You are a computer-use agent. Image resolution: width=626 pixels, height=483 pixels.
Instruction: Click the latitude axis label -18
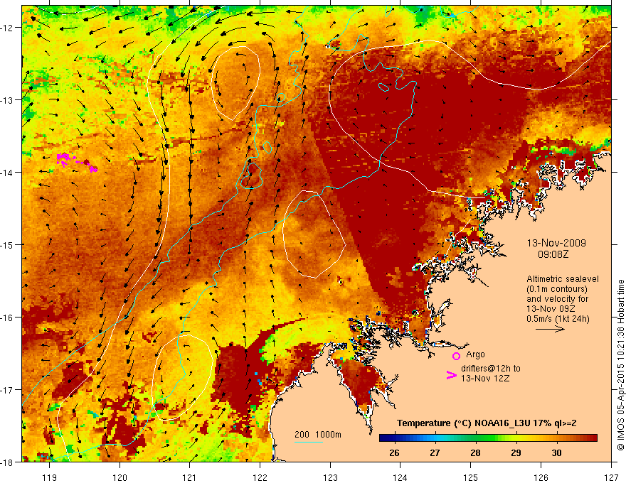7,462
